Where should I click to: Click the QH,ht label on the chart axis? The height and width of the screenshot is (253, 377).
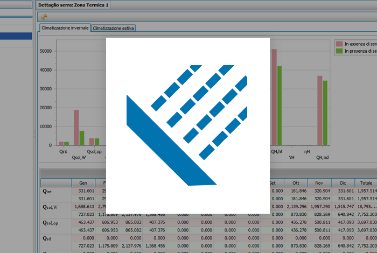click(276, 152)
